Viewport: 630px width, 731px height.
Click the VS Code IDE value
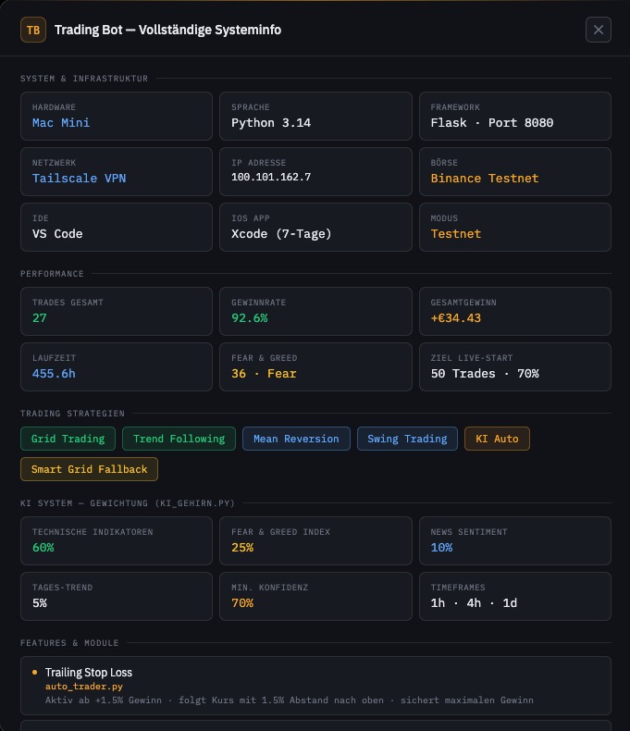(57, 233)
